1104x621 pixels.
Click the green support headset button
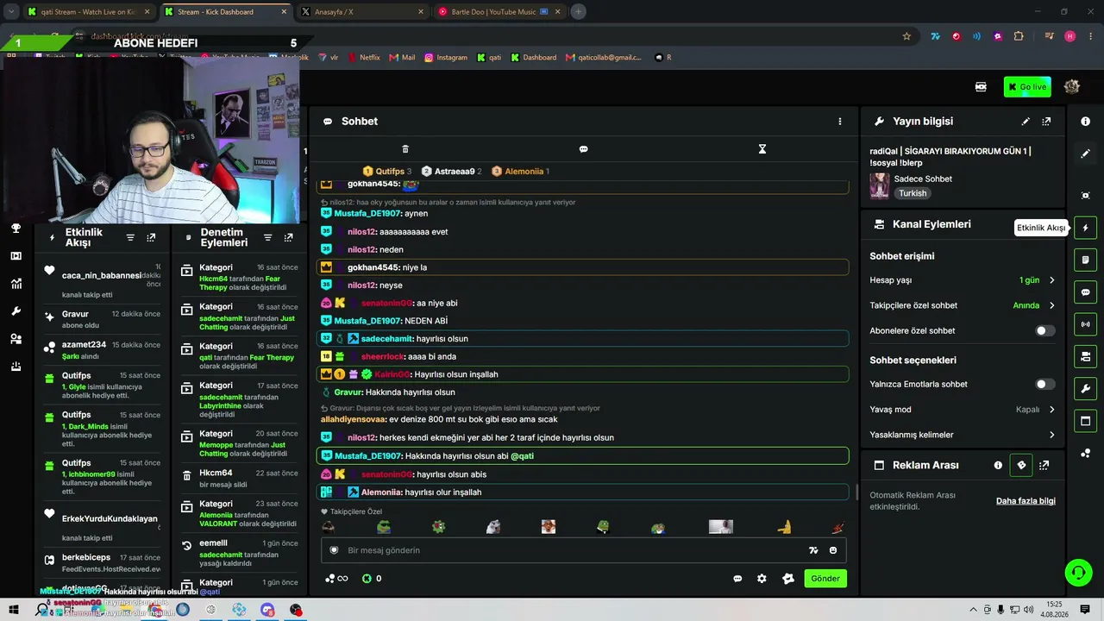[x=1078, y=572]
